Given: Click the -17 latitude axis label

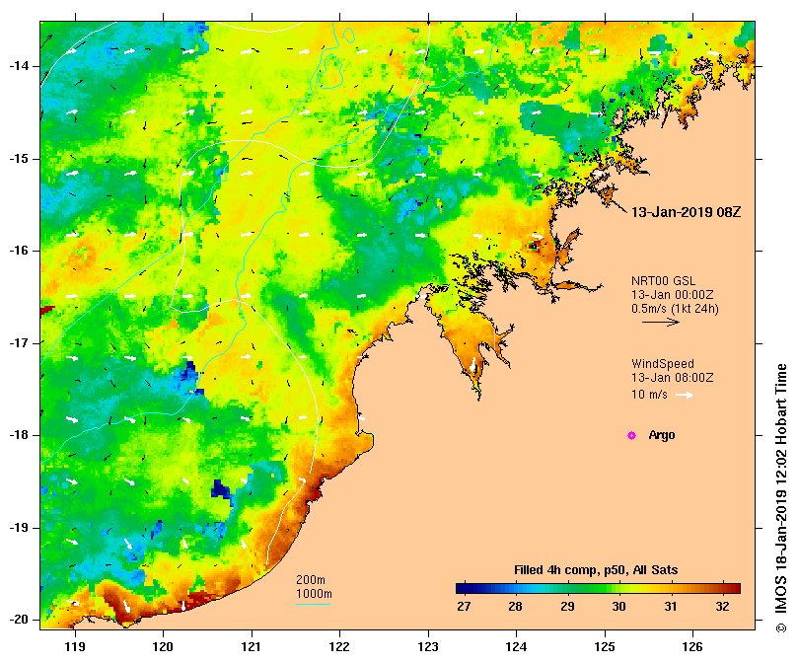Looking at the screenshot, I should 19,343.
